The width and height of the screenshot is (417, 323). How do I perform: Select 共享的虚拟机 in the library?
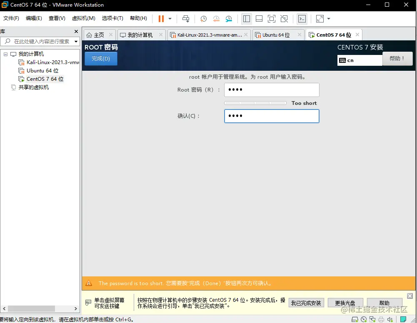pyautogui.click(x=30, y=87)
